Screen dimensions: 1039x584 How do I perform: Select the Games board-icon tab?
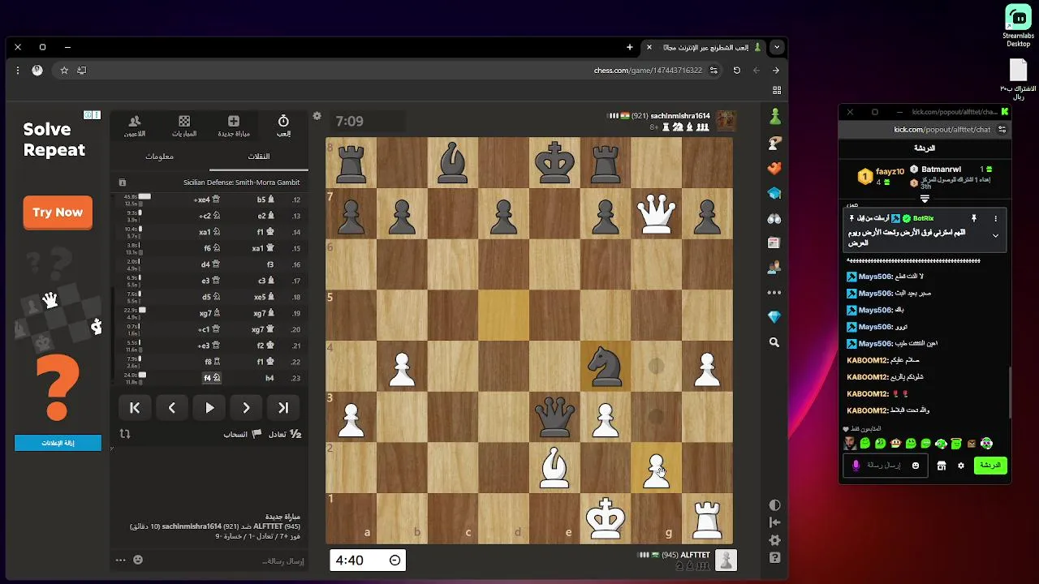184,126
